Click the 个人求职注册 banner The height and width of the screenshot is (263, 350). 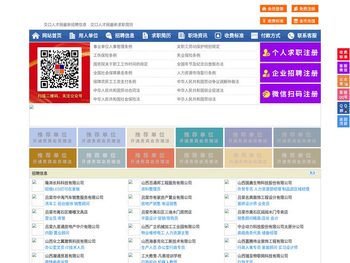click(290, 52)
